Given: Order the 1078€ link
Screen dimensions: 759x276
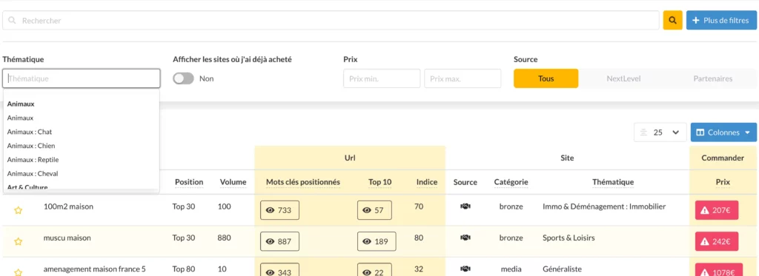Looking at the screenshot, I should [719, 270].
